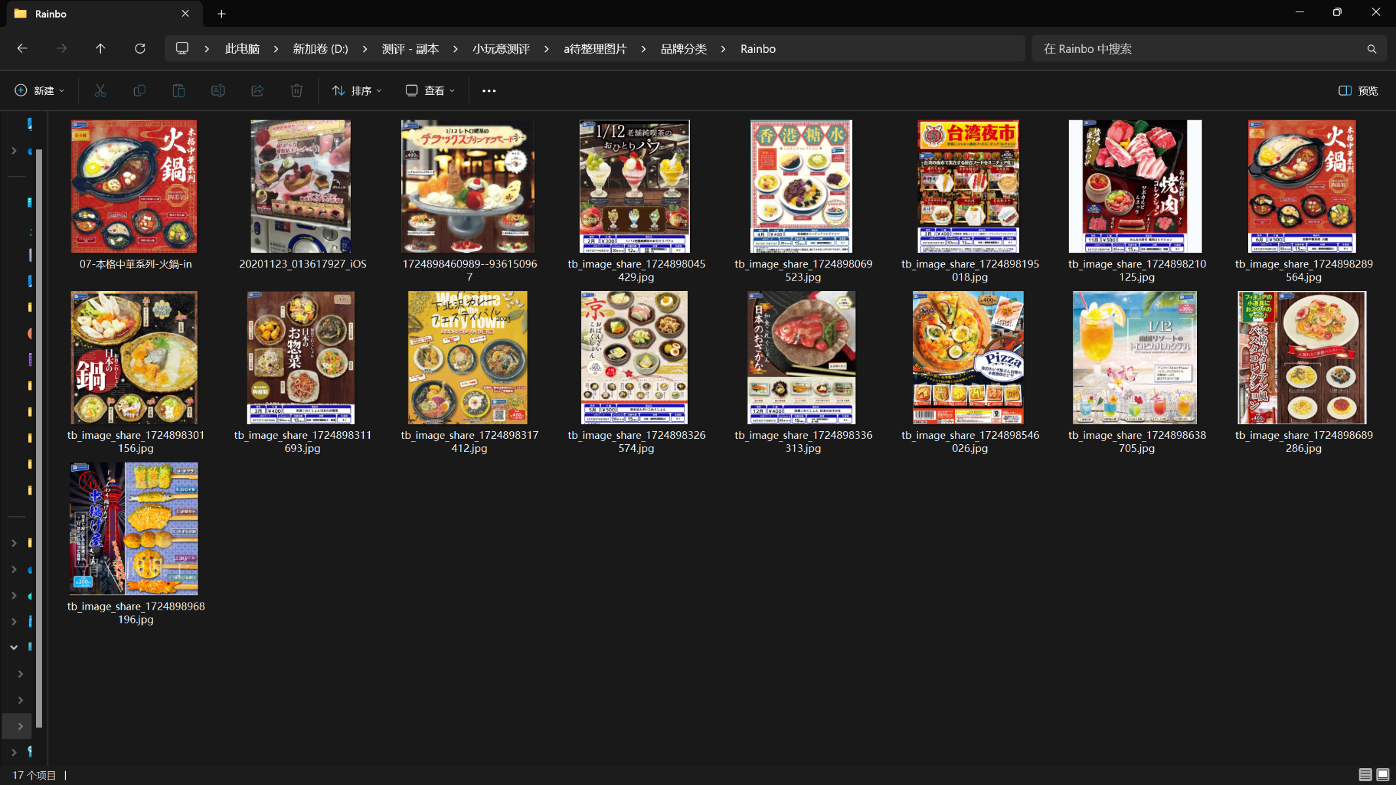Toggle the 预览 preview pane

[1358, 91]
